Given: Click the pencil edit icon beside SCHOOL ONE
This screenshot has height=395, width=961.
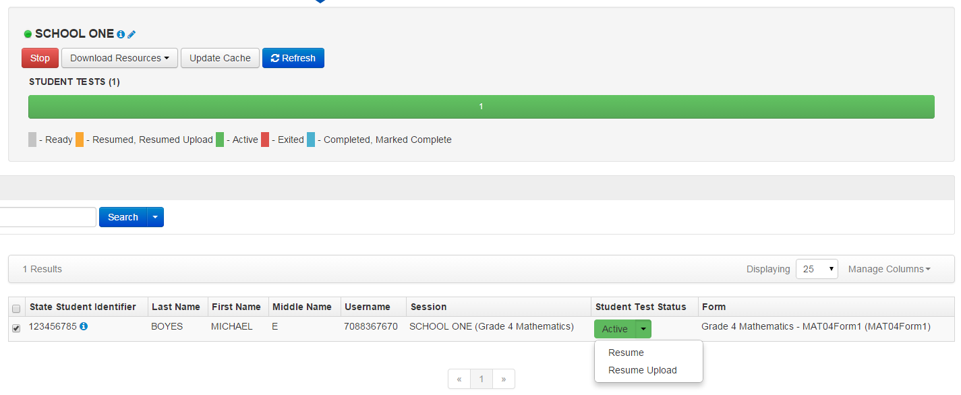Looking at the screenshot, I should pos(132,34).
